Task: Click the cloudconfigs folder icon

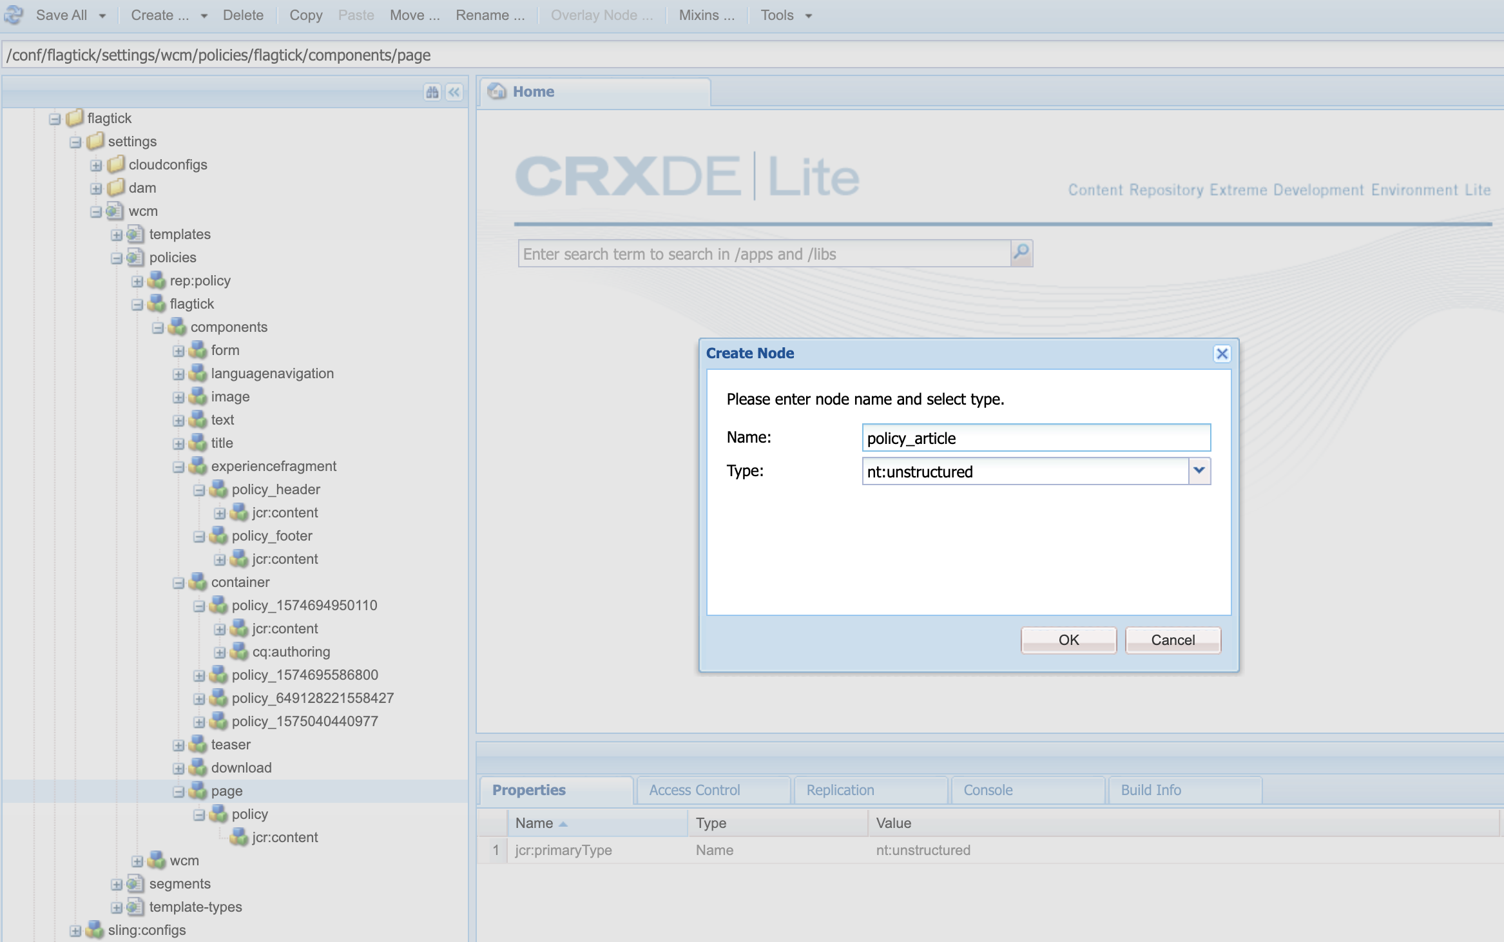Action: [116, 164]
